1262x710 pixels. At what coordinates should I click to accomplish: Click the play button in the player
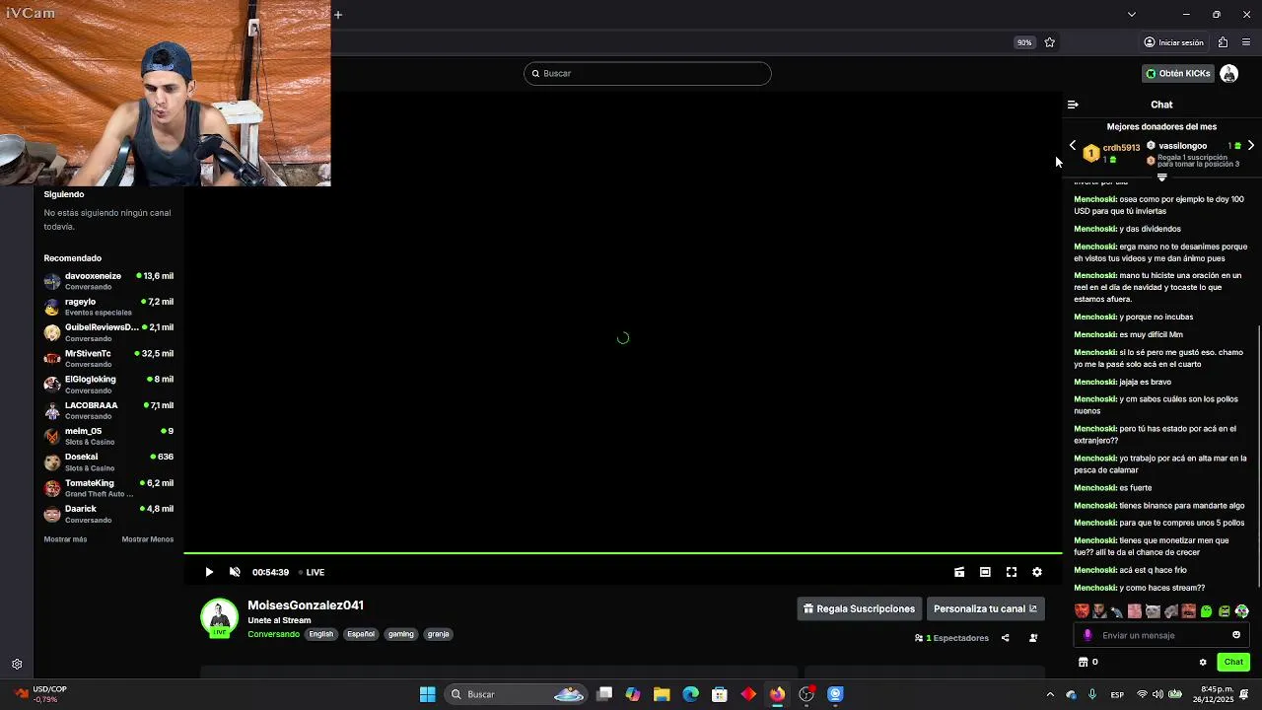209,572
